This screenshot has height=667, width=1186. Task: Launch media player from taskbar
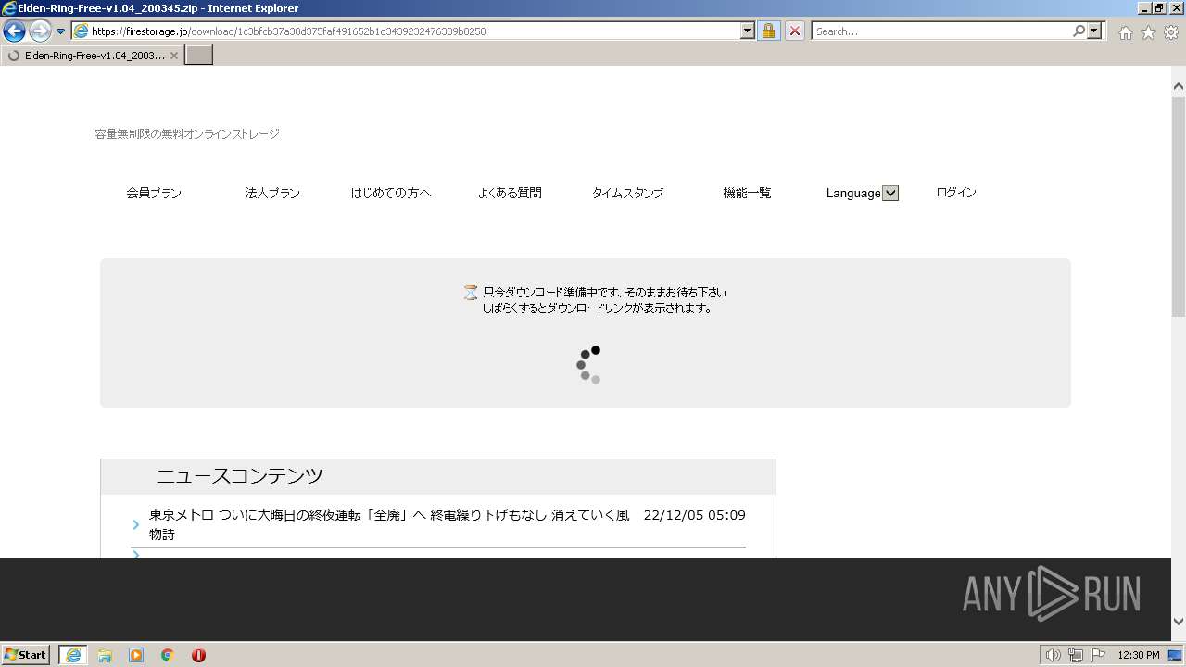click(x=136, y=655)
